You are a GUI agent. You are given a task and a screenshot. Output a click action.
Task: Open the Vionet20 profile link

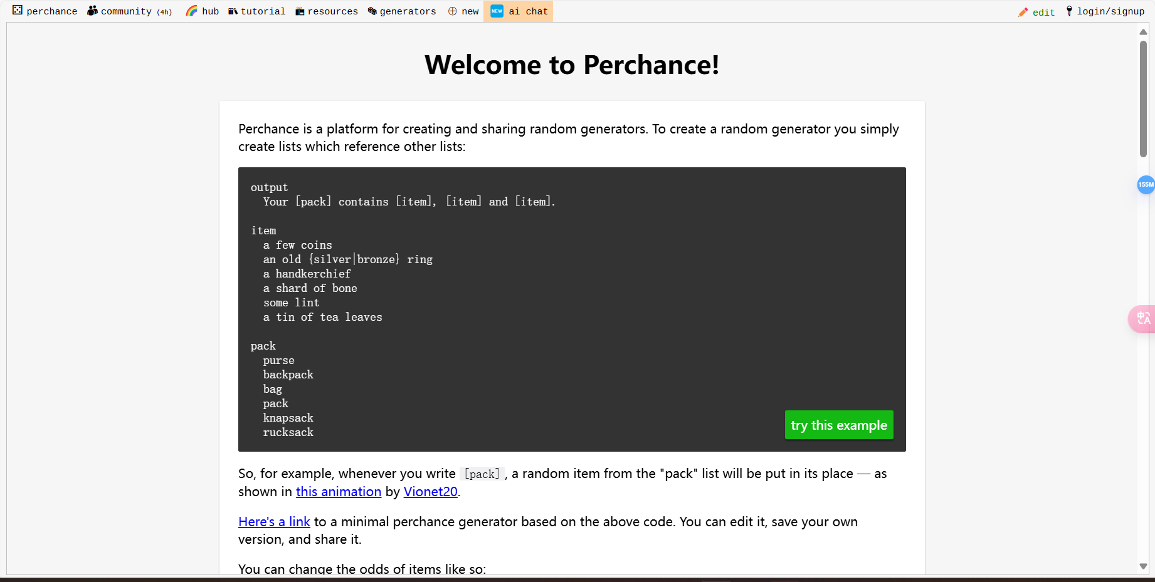coord(430,492)
